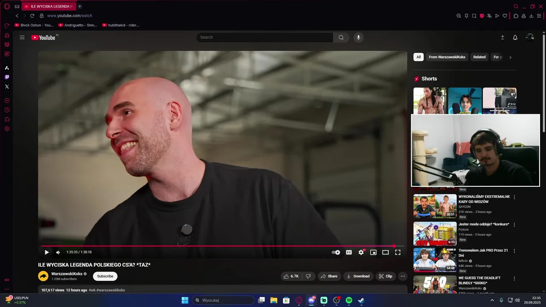Image resolution: width=546 pixels, height=307 pixels.
Task: Open options for Trenowałem Jak PRO video
Action: pos(514,251)
